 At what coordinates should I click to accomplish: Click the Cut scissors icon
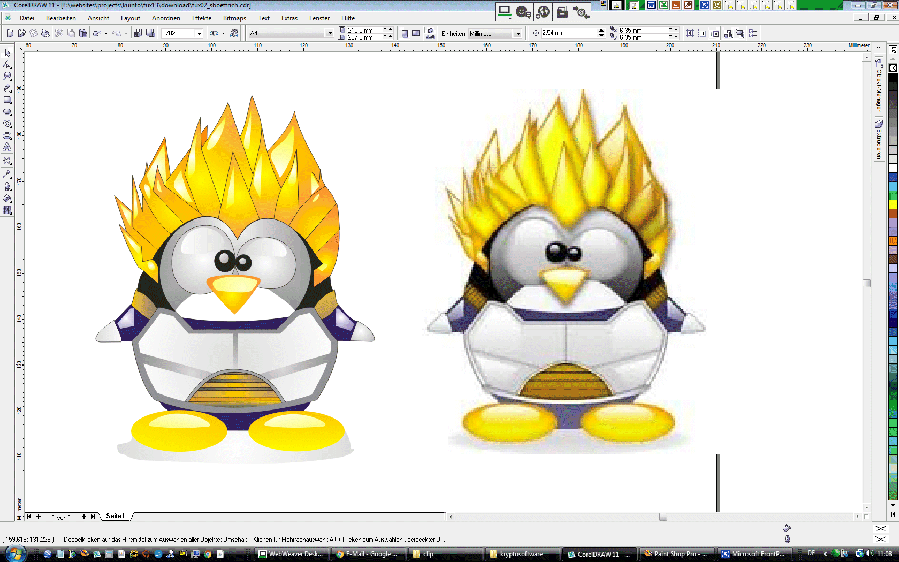pos(59,33)
